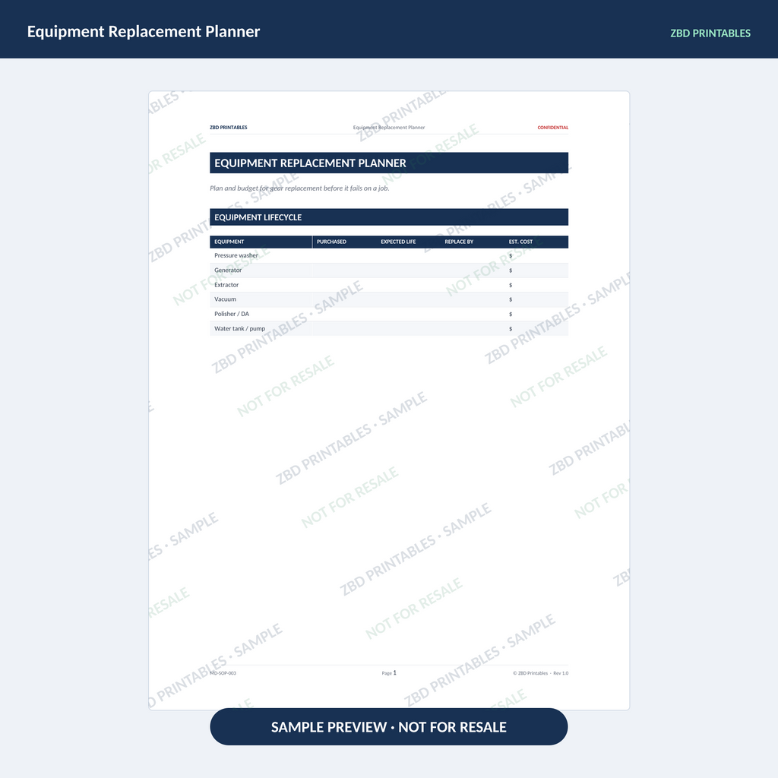
Task: Click the cost cell in Vacuum row
Action: [536, 299]
